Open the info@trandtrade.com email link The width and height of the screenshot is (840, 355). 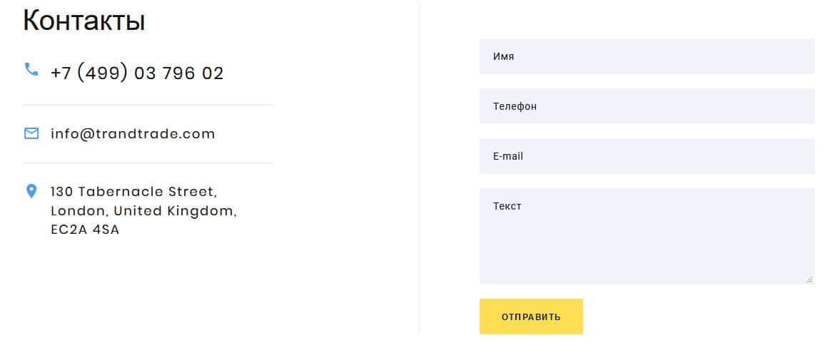coord(133,133)
